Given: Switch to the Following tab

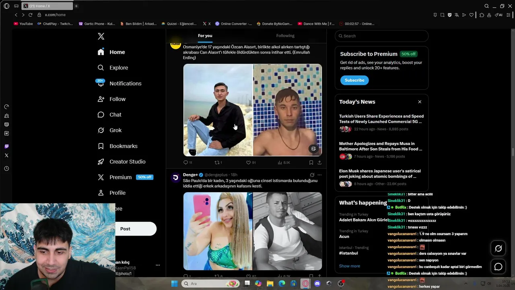Looking at the screenshot, I should [285, 36].
